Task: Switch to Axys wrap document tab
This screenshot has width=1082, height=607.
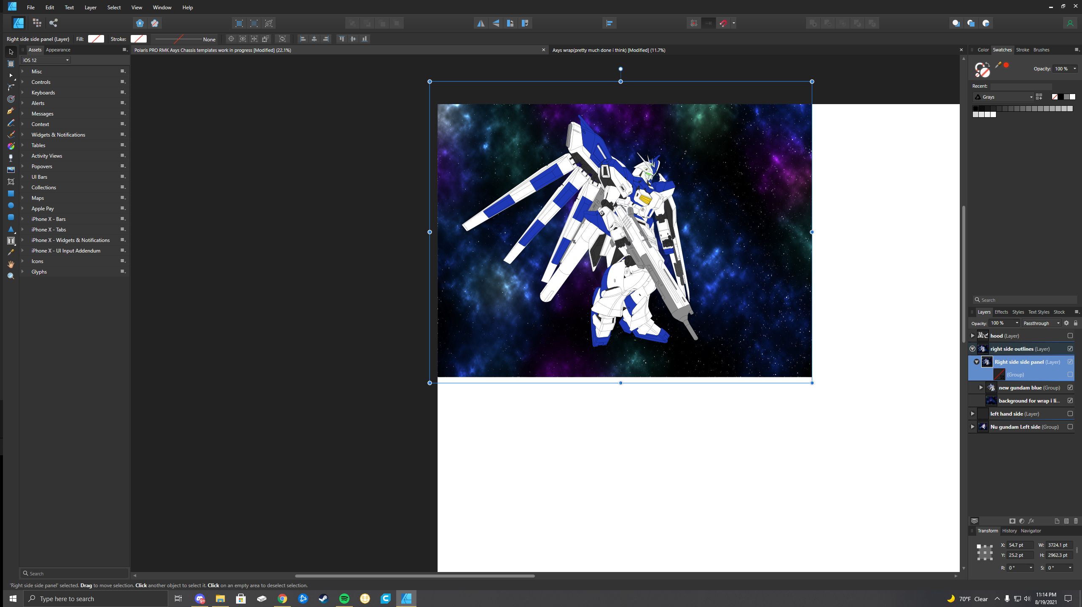Action: coord(609,50)
